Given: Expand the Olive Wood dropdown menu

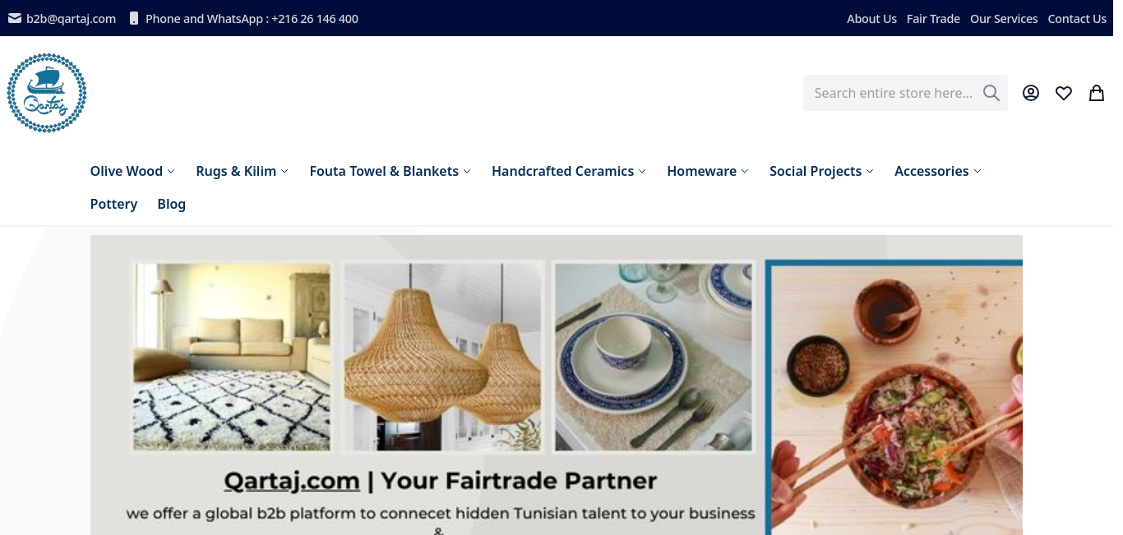Looking at the screenshot, I should 132,171.
